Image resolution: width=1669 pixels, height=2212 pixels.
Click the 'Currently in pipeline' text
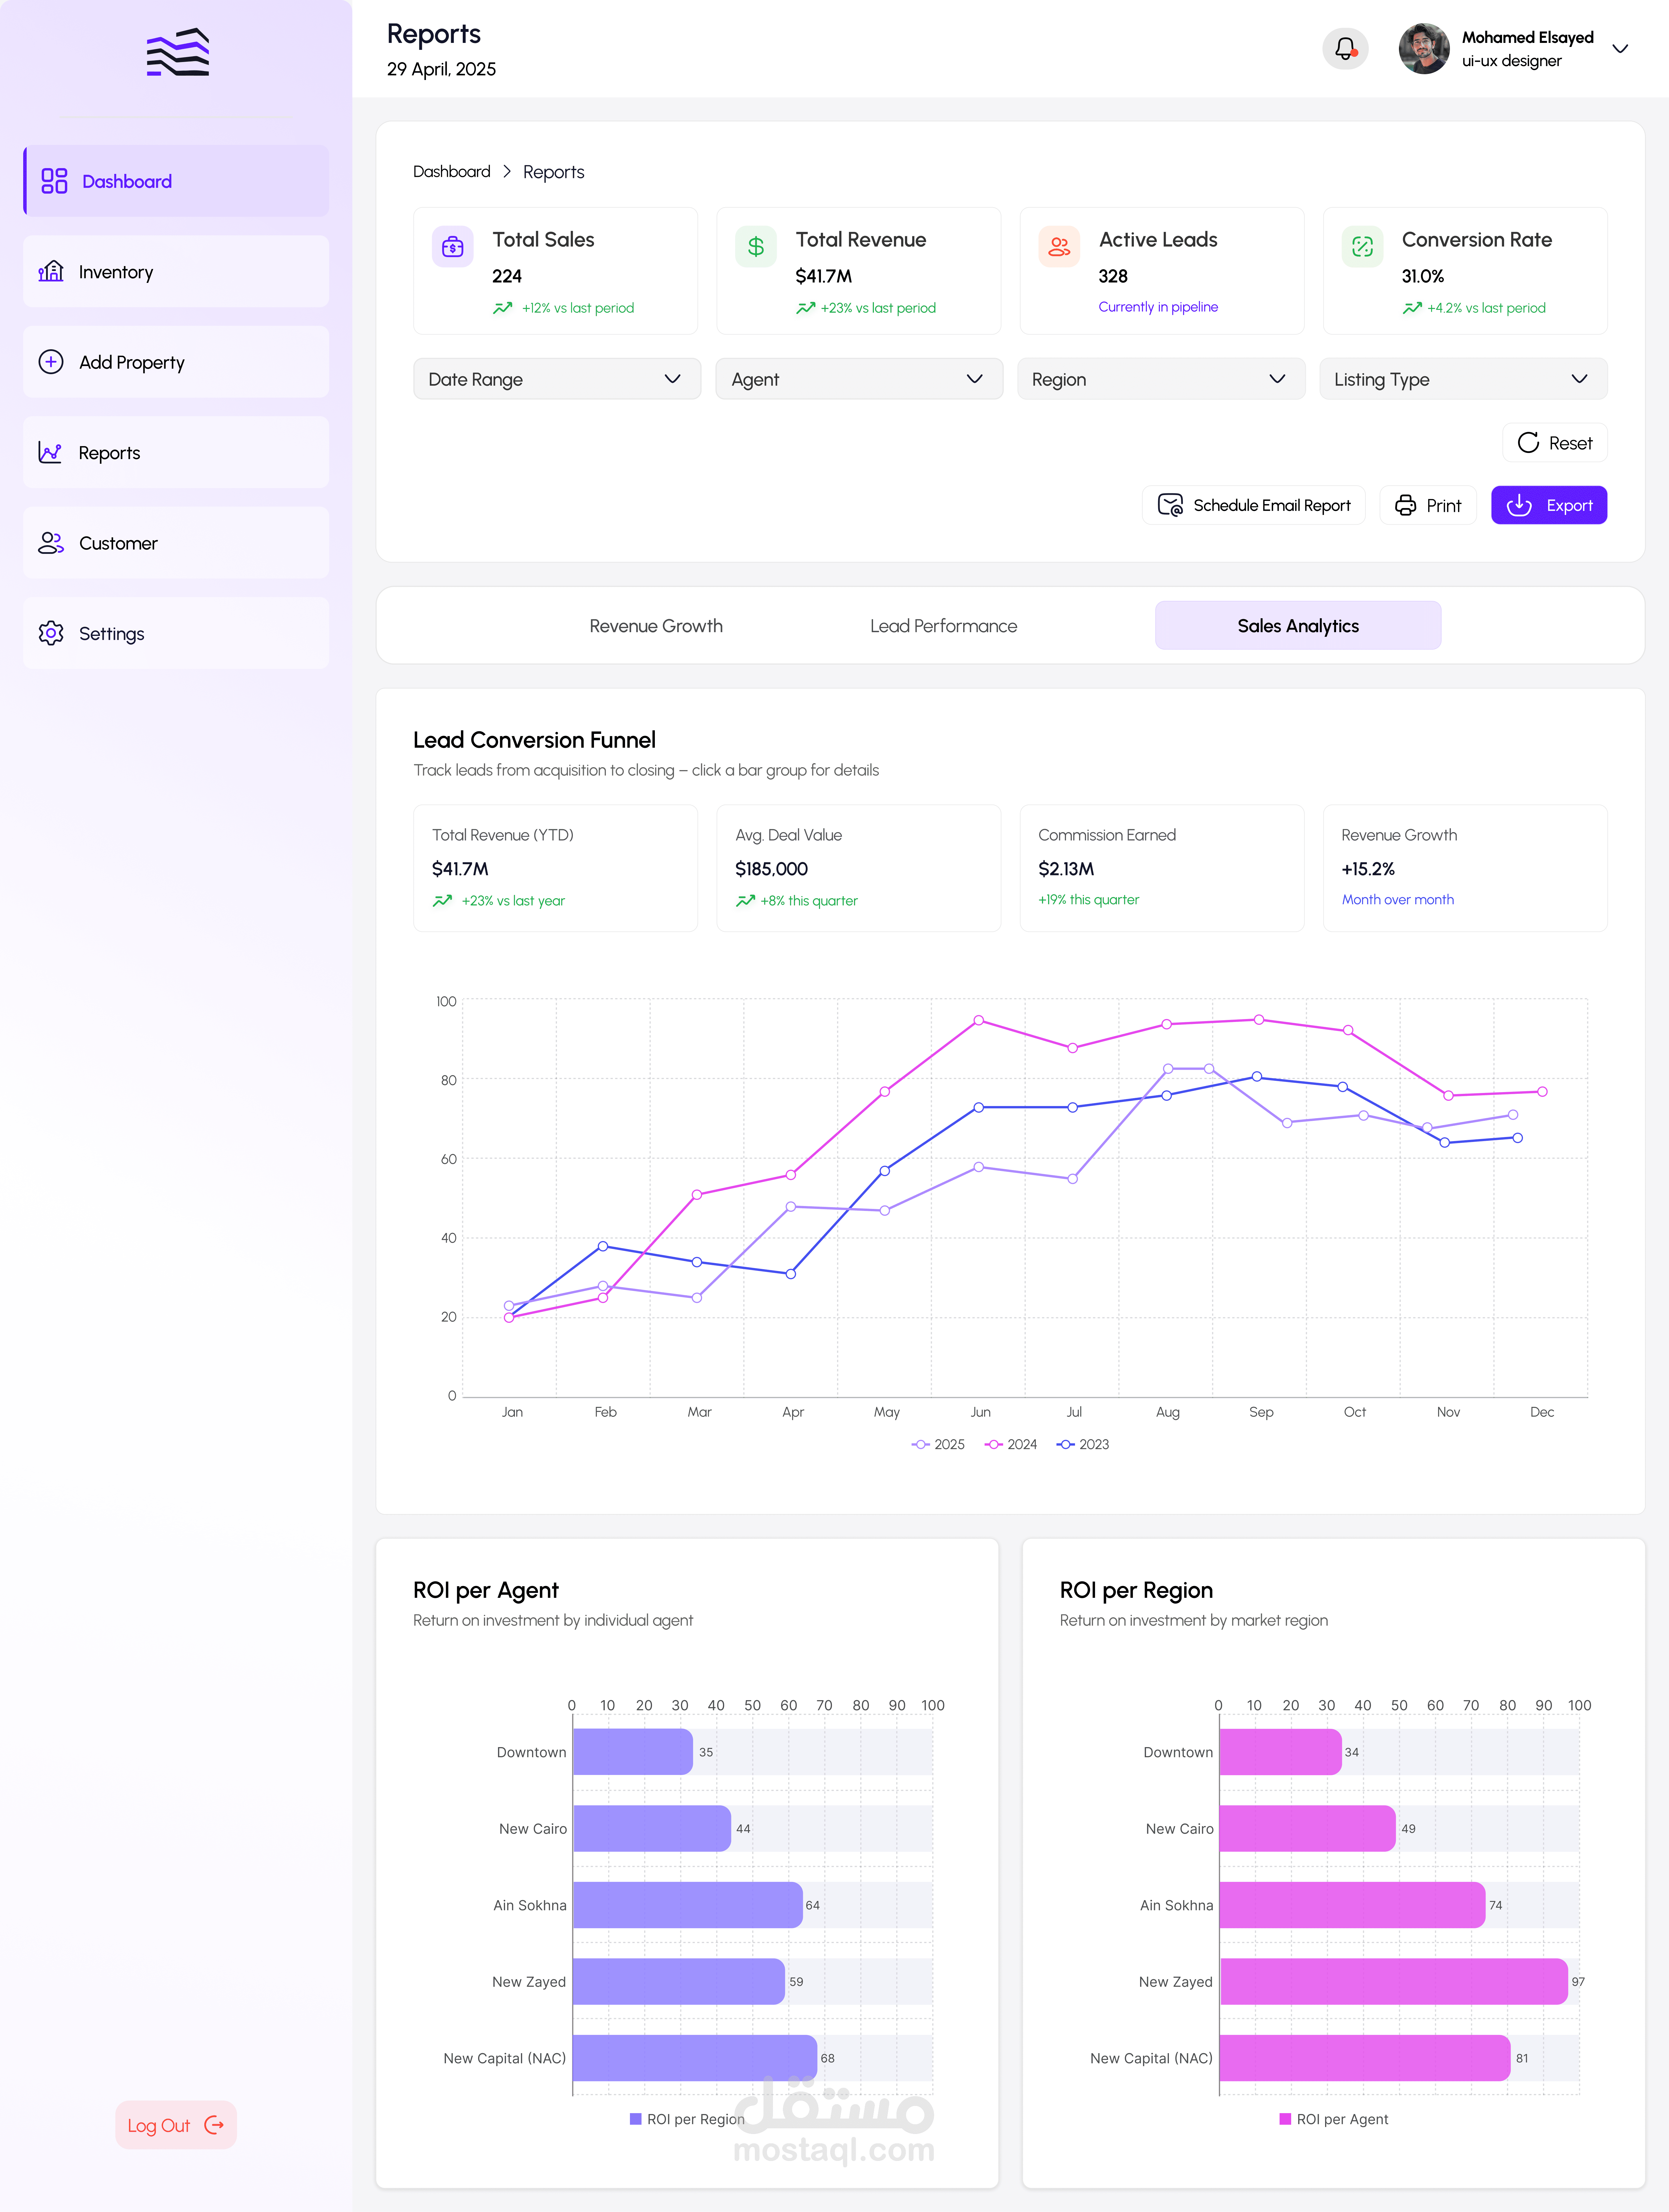(x=1158, y=307)
